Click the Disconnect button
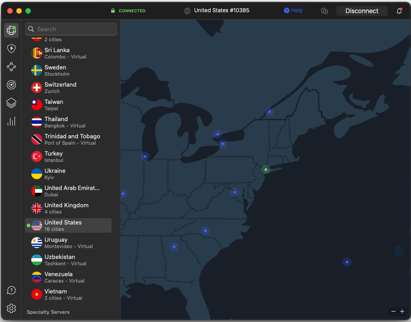The height and width of the screenshot is (322, 411). 362,11
